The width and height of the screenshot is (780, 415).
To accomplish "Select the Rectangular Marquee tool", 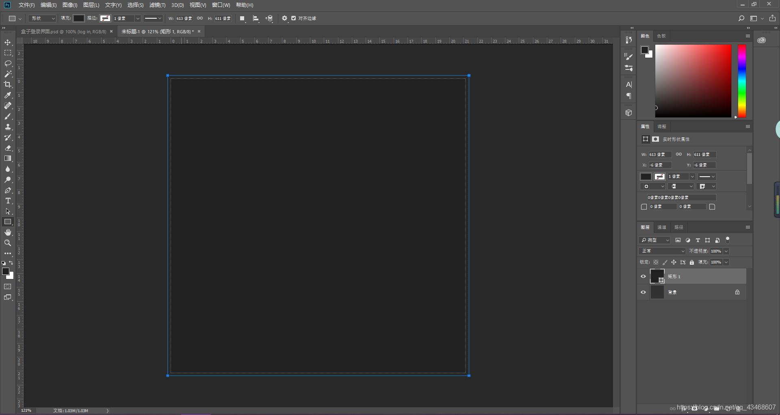I will click(8, 53).
